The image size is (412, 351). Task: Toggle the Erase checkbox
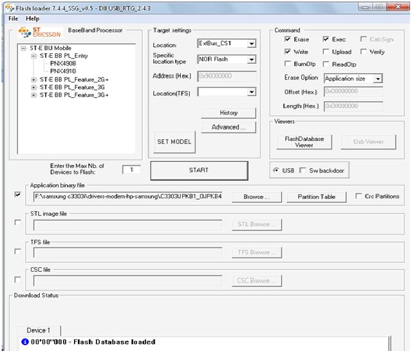pyautogui.click(x=288, y=39)
